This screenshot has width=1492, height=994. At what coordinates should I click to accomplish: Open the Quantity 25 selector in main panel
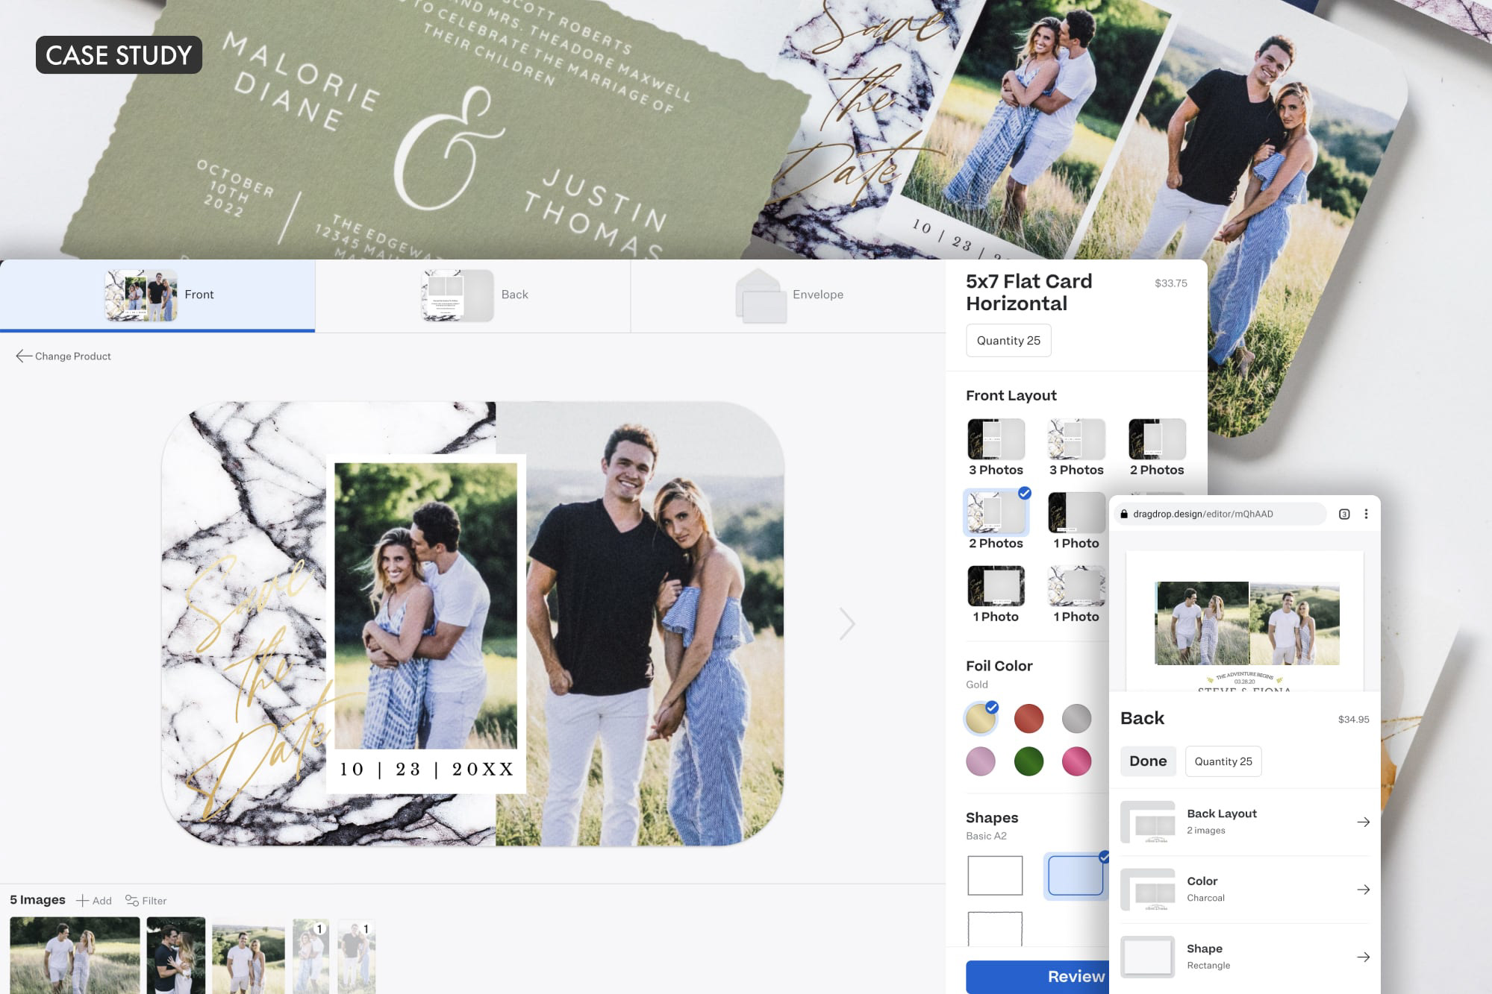tap(1008, 340)
